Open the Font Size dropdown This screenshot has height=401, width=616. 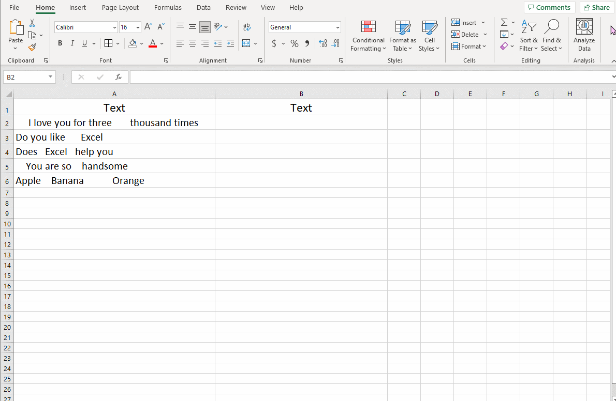point(138,27)
